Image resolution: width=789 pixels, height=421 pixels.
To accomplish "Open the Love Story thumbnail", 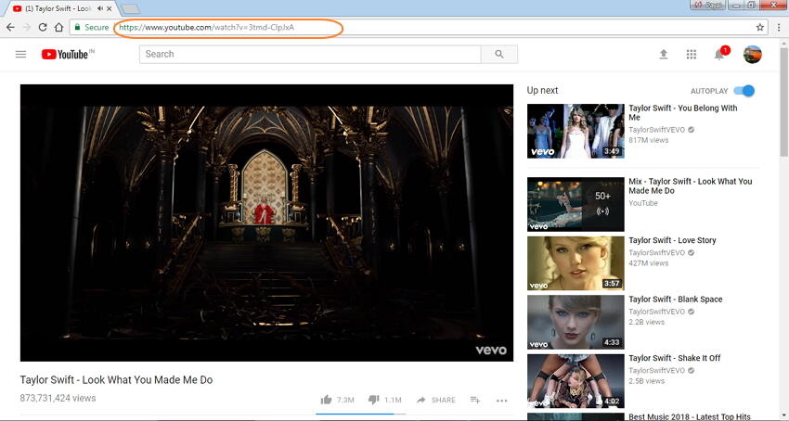I will tap(576, 263).
